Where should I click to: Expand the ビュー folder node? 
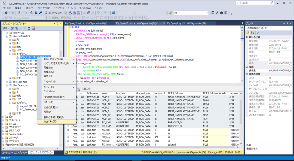[3, 117]
